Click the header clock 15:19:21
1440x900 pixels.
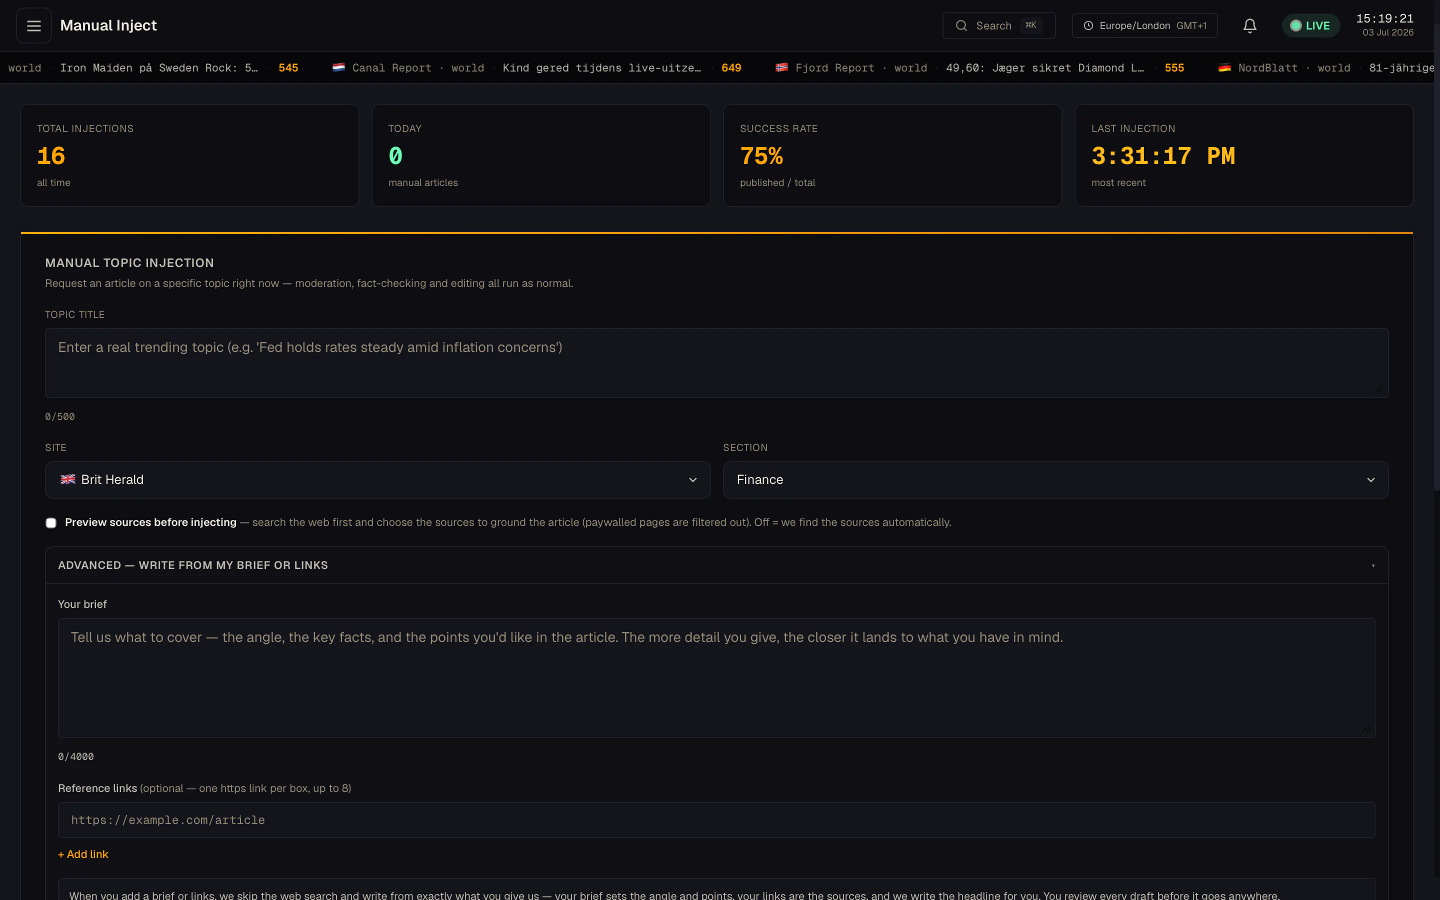tap(1384, 18)
